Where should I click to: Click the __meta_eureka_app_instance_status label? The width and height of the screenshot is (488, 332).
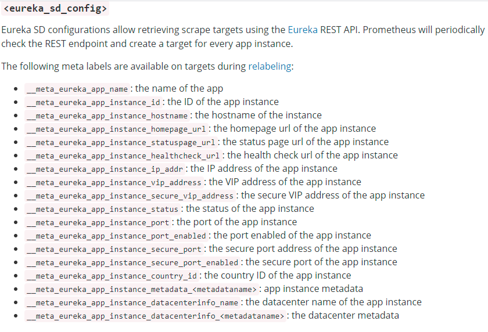click(x=102, y=209)
